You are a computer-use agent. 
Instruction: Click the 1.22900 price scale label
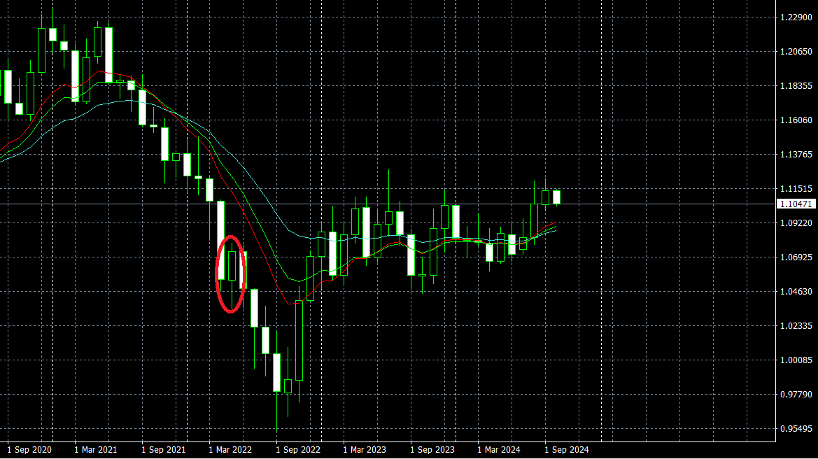pyautogui.click(x=796, y=17)
